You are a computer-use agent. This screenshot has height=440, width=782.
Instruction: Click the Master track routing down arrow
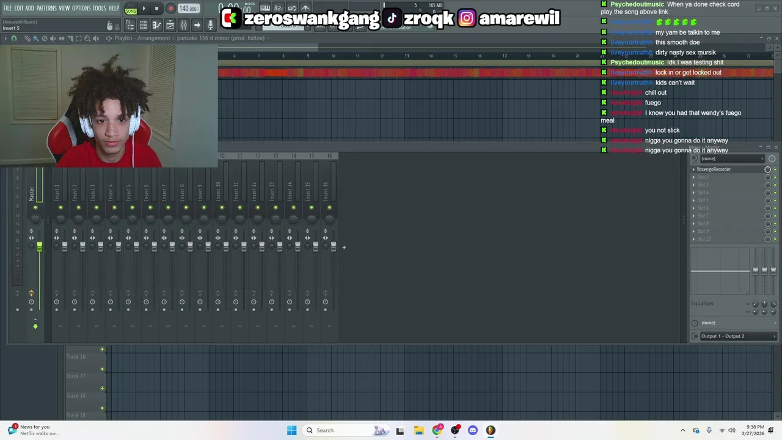[35, 326]
